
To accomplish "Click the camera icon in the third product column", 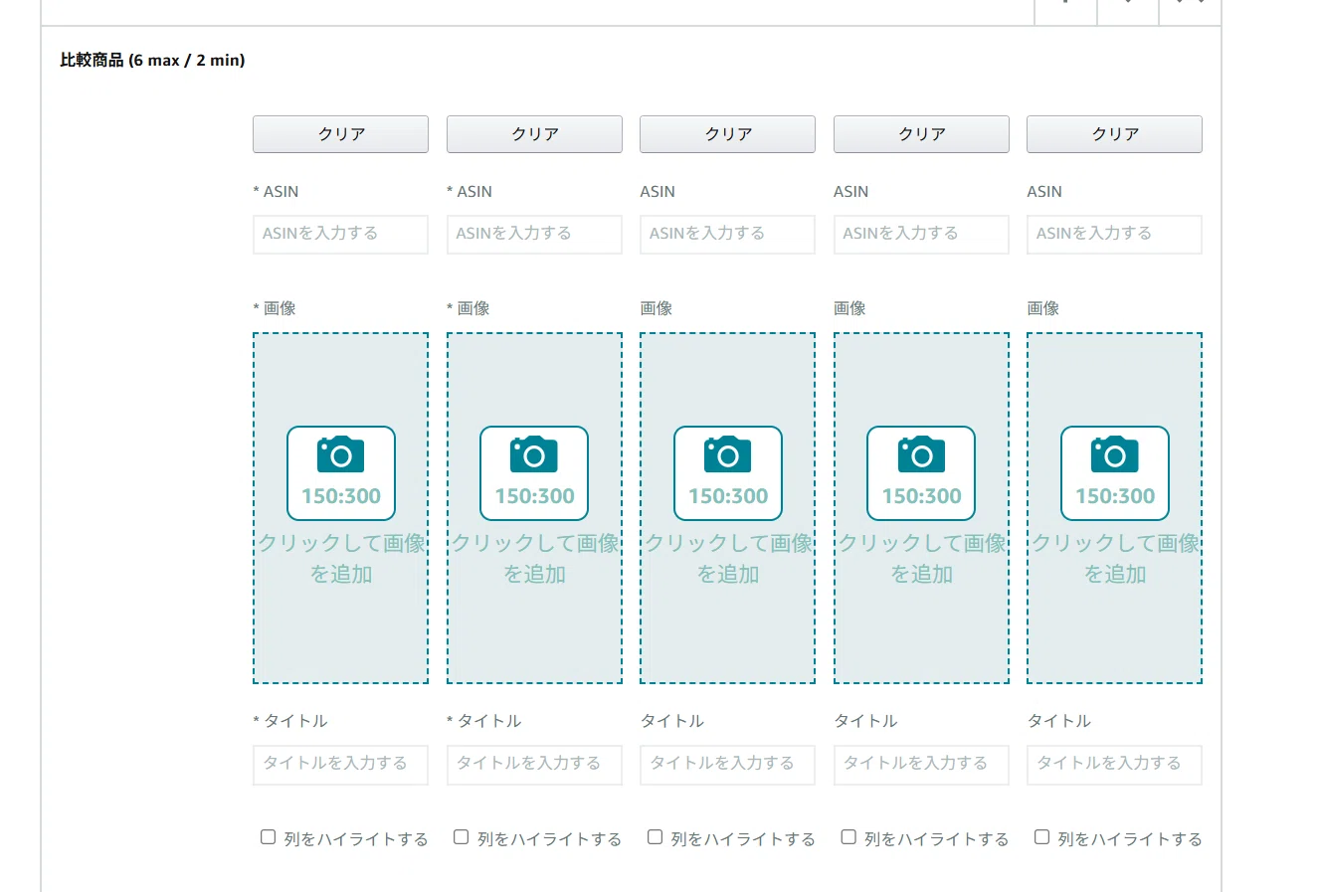I will click(x=728, y=455).
